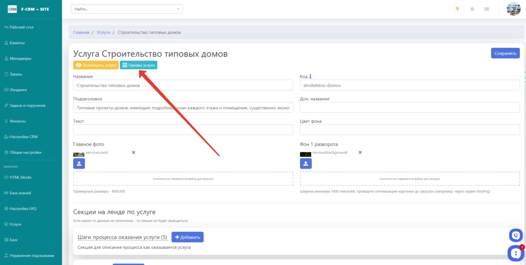Click the Посмотреть услугу button

coord(96,65)
